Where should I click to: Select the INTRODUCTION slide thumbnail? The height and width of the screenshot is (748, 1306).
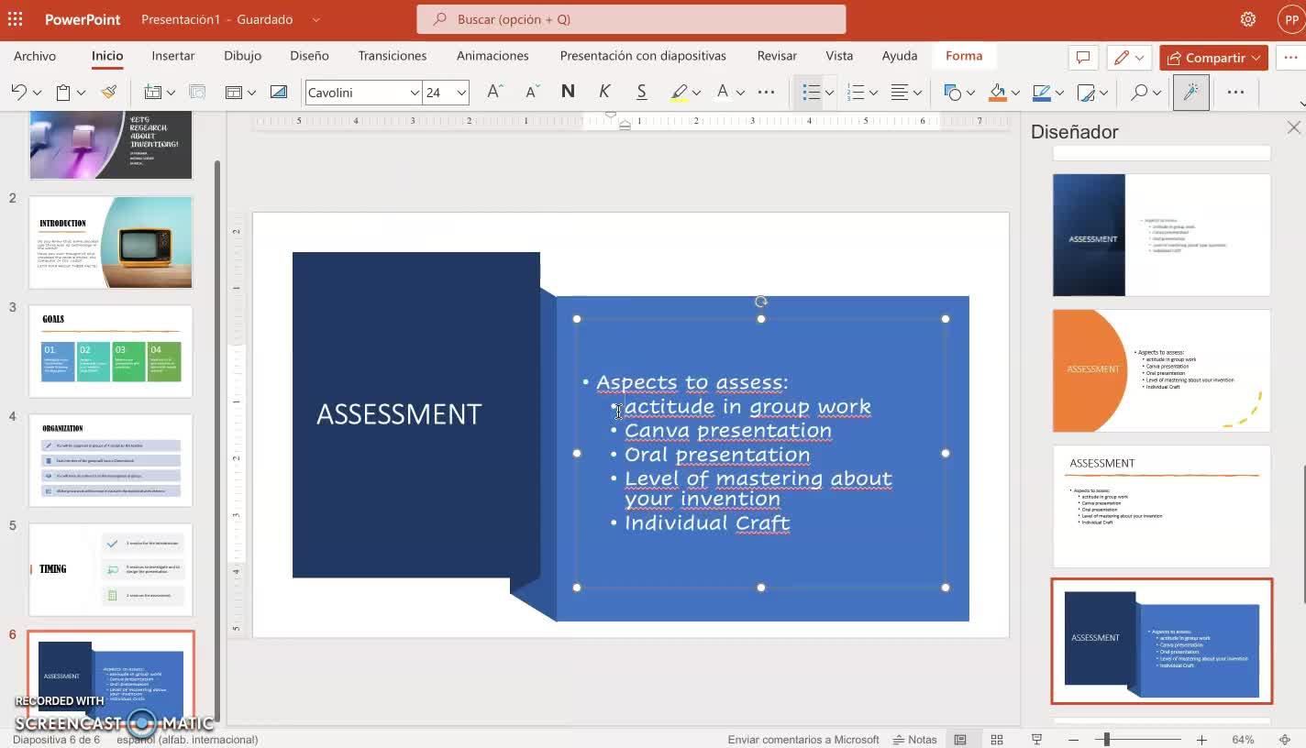[x=111, y=243]
